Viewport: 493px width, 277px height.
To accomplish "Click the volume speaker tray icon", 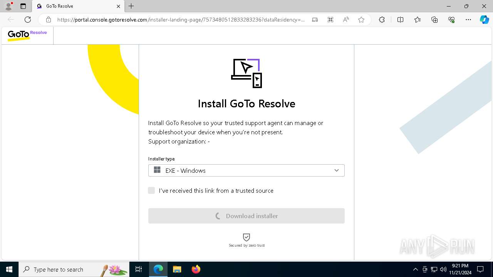I will coord(443,269).
